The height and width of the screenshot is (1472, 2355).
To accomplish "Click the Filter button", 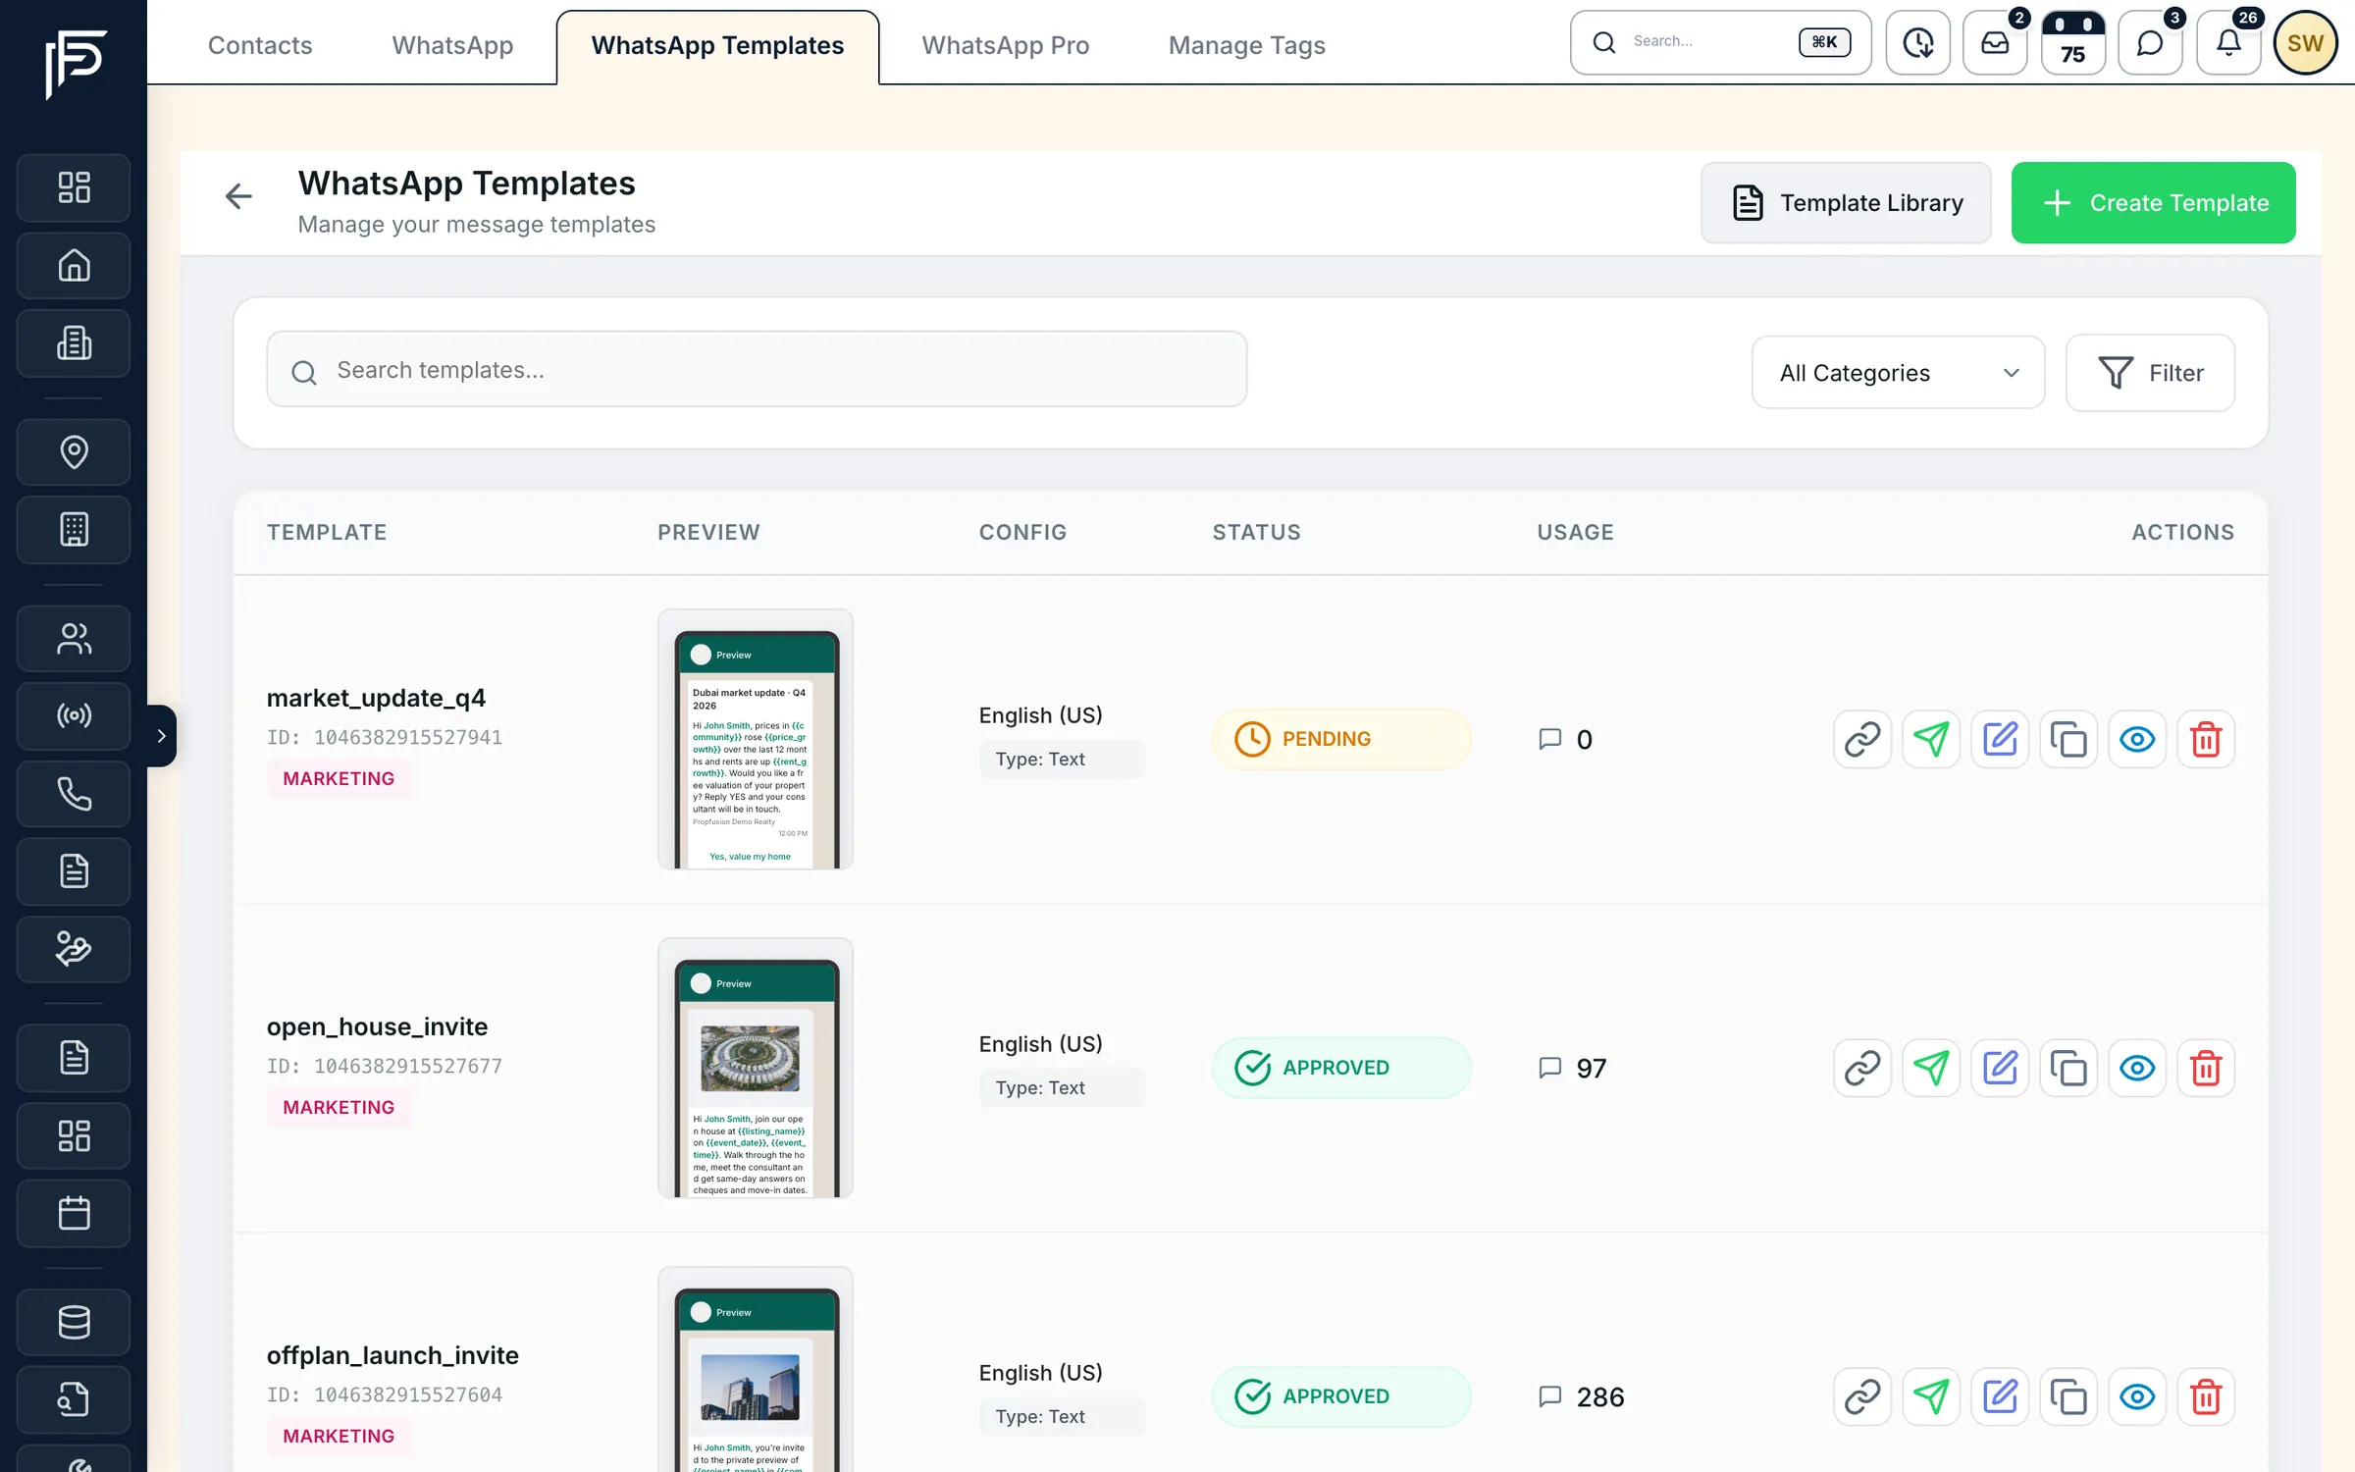I will pos(2150,373).
